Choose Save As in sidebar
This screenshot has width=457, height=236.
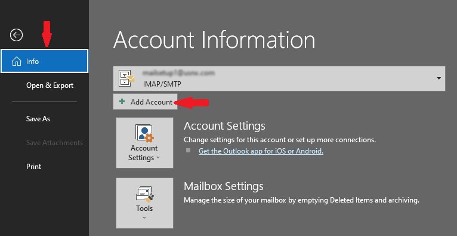[38, 119]
